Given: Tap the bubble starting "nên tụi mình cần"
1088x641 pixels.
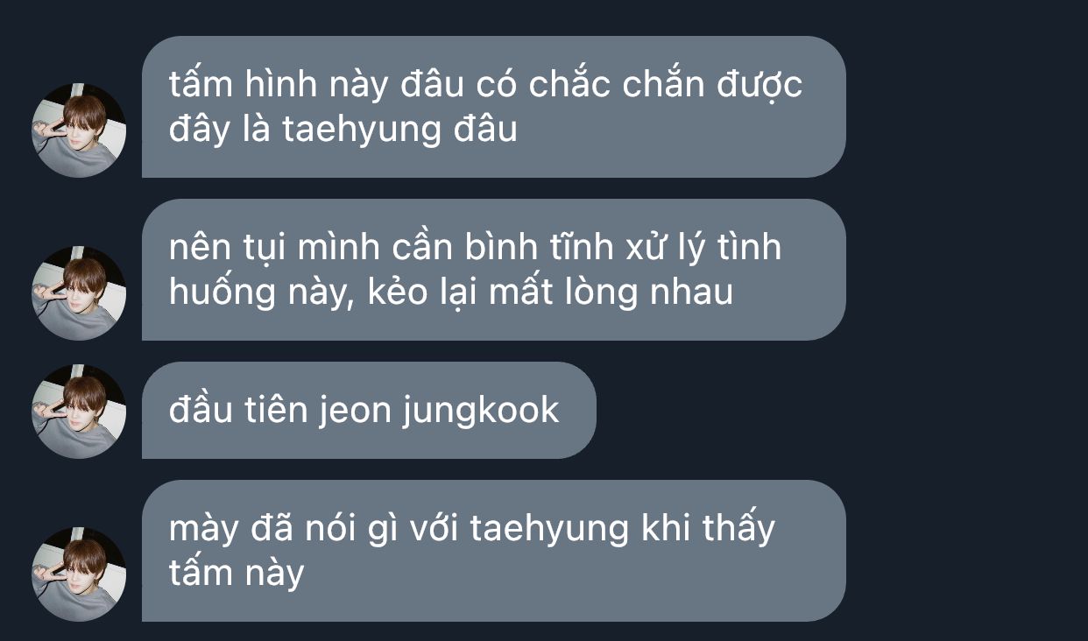Looking at the screenshot, I should coord(493,270).
